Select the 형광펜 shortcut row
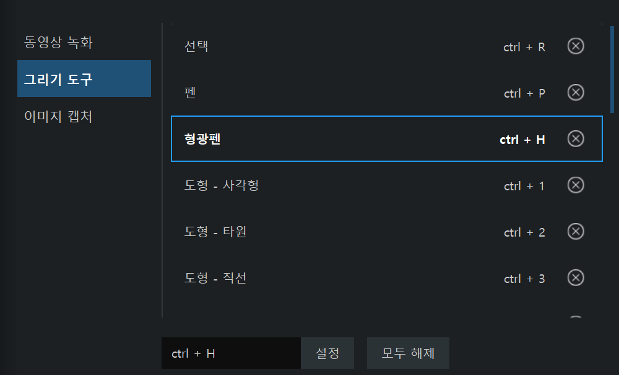This screenshot has height=375, width=619. coord(387,138)
